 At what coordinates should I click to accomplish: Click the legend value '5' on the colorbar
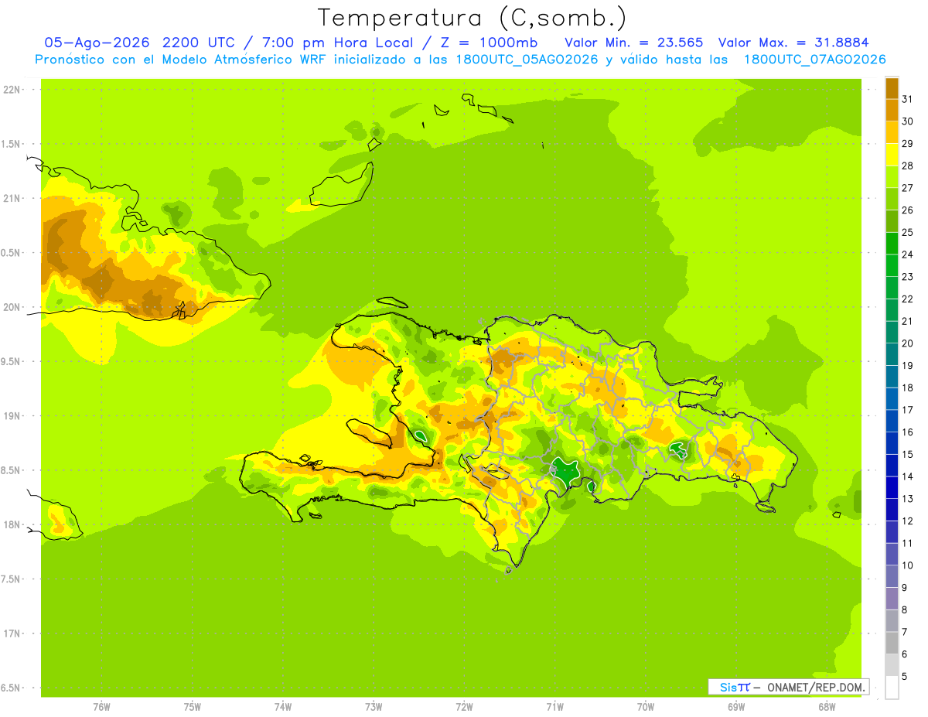pyautogui.click(x=905, y=677)
